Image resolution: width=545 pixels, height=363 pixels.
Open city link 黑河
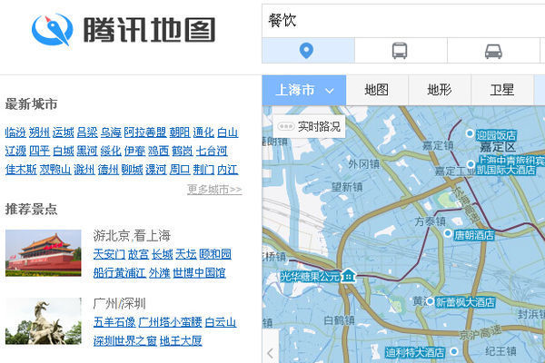87,152
